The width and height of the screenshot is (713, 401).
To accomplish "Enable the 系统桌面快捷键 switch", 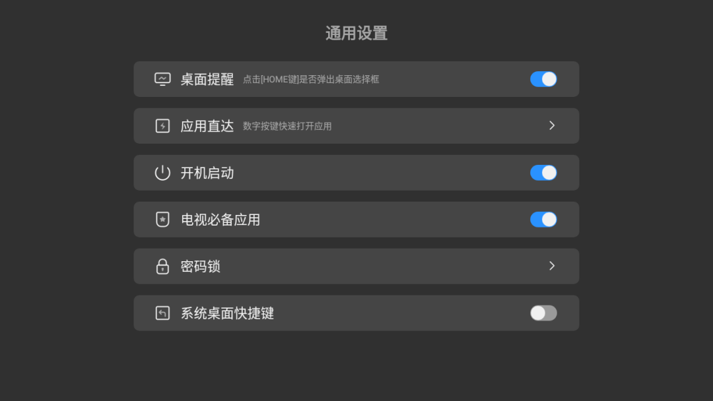I will click(543, 313).
